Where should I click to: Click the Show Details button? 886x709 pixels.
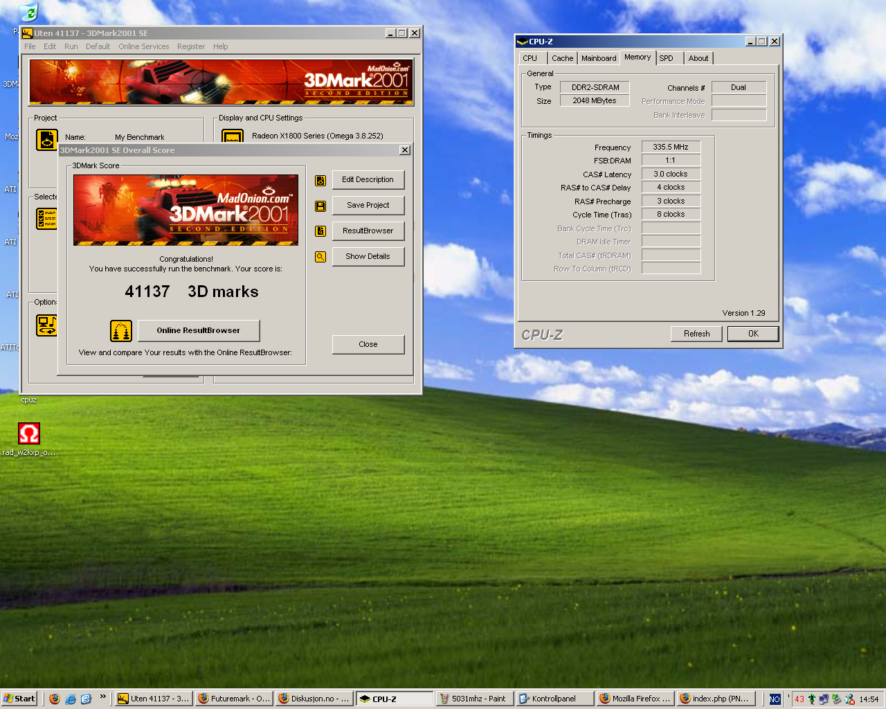(x=368, y=256)
